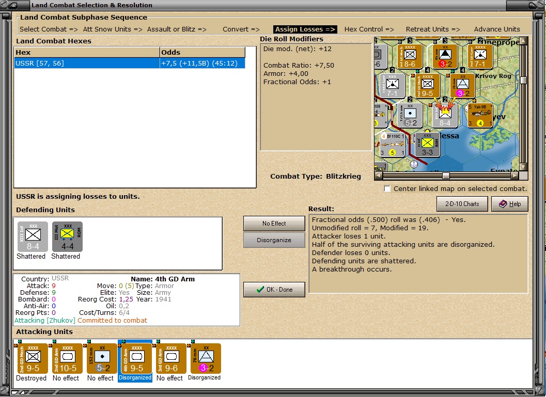The image size is (546, 397).
Task: Click the 'A breakthrough occurs.' result line
Action: [352, 269]
